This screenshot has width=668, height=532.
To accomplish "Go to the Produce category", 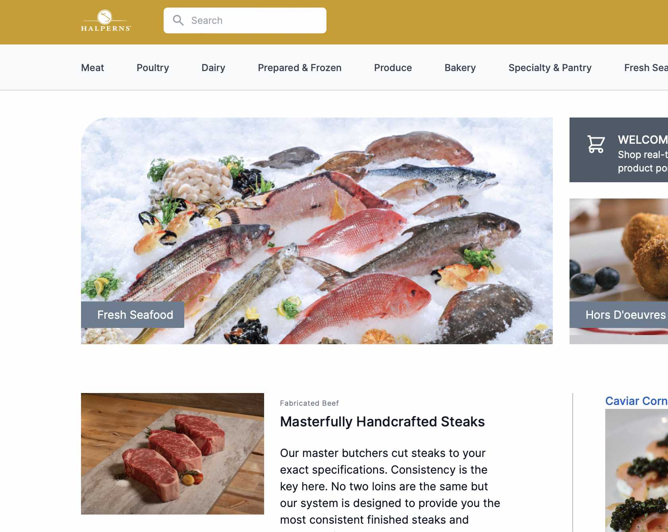I will [x=393, y=68].
